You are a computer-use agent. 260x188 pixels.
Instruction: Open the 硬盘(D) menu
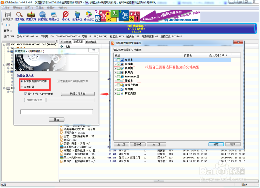(x=17, y=8)
